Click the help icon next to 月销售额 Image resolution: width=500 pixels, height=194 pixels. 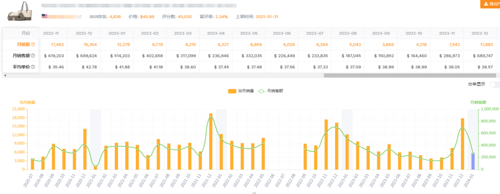coord(32,55)
